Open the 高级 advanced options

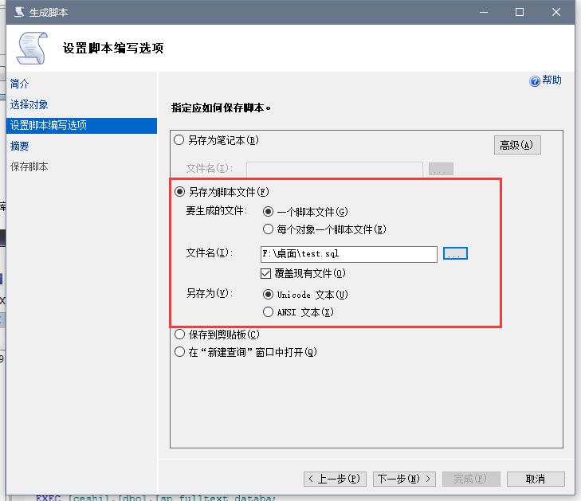point(517,145)
